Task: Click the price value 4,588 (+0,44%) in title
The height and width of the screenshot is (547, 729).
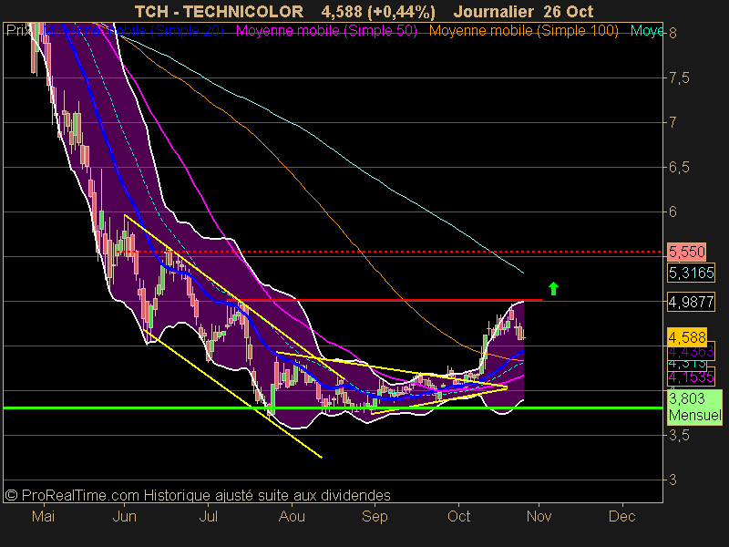Action: [x=378, y=12]
